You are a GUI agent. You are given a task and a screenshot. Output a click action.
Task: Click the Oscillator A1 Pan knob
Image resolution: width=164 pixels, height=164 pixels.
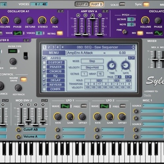[54, 20]
